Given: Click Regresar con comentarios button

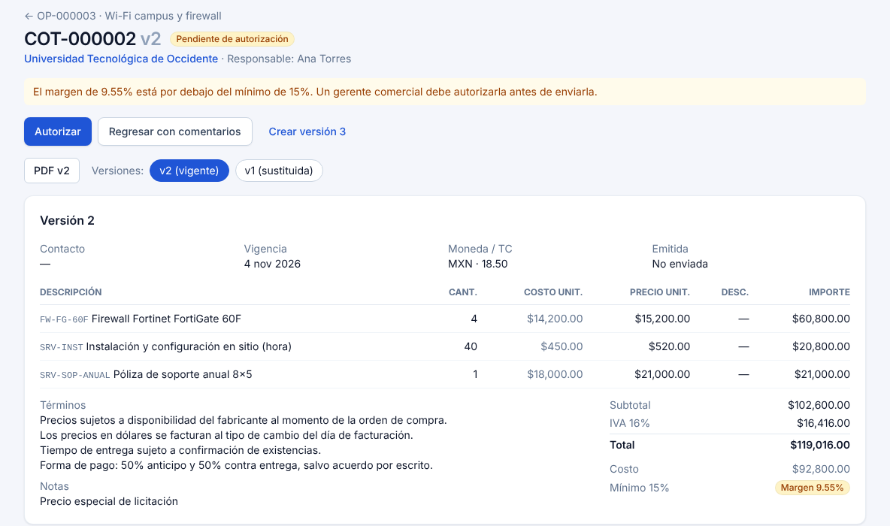Looking at the screenshot, I should click(175, 131).
